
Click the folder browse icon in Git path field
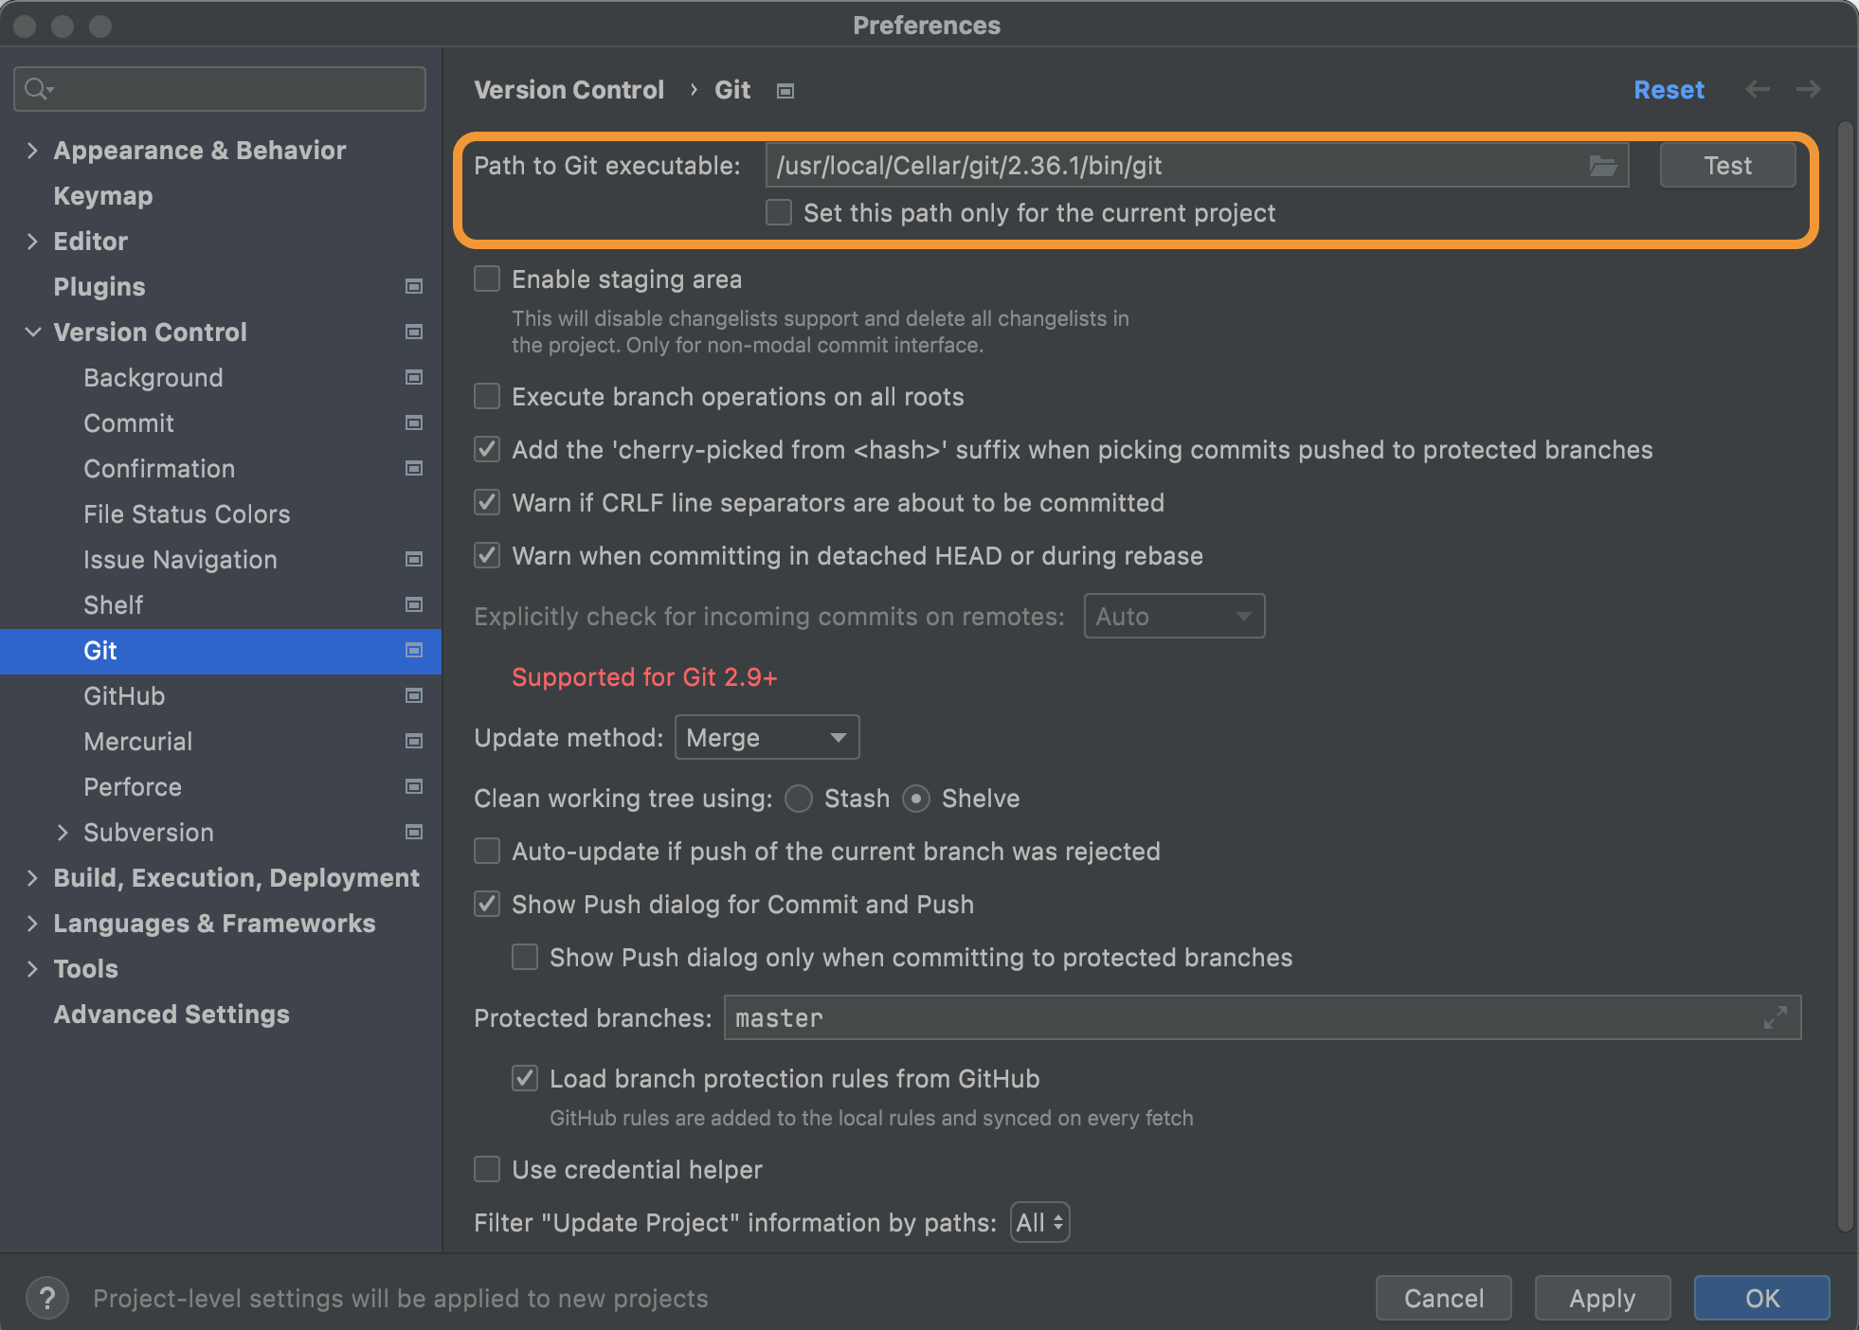[1602, 166]
